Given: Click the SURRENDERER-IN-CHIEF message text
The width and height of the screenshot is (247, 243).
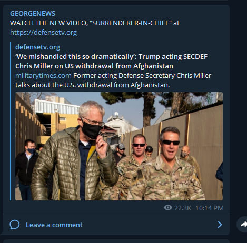Looking at the screenshot, I should click(x=95, y=23).
